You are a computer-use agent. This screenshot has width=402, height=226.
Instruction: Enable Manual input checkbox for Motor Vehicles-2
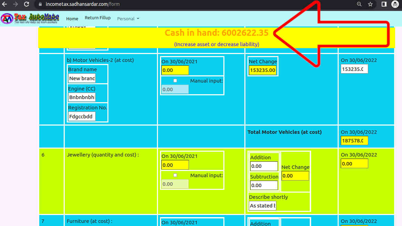pos(175,80)
